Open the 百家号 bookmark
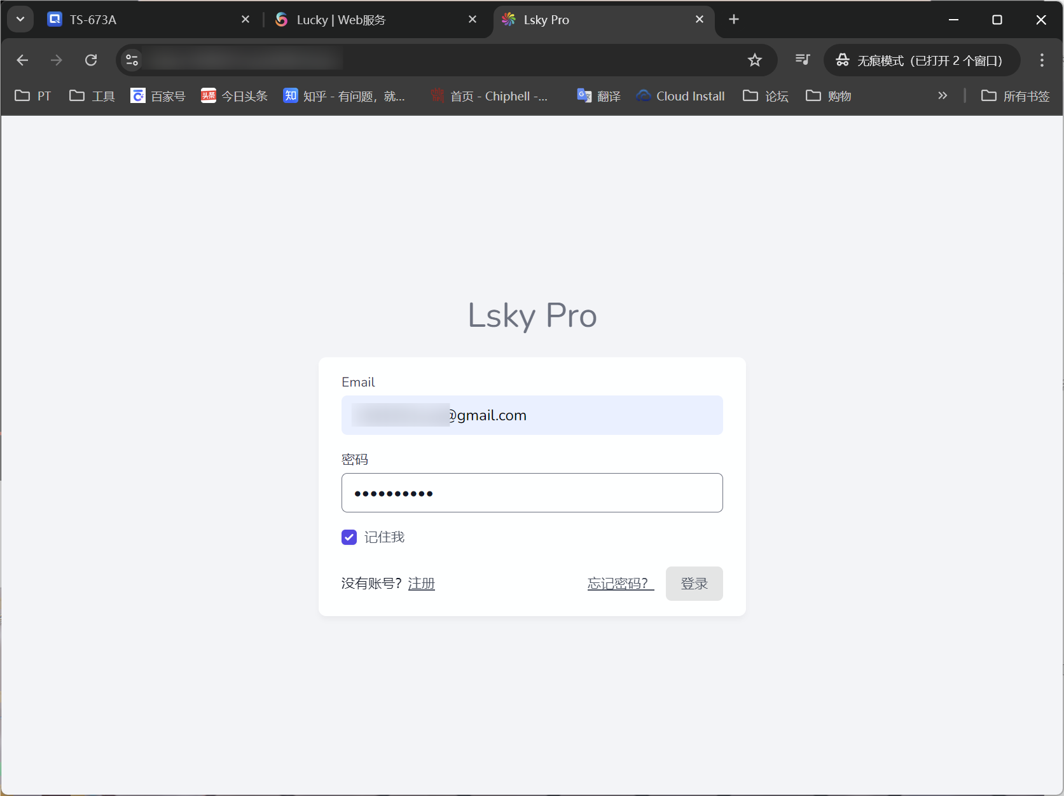This screenshot has width=1064, height=796. pos(158,96)
